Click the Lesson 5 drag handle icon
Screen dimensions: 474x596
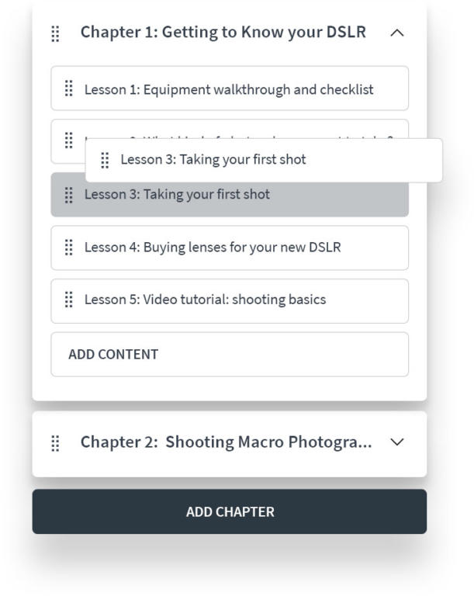(69, 300)
